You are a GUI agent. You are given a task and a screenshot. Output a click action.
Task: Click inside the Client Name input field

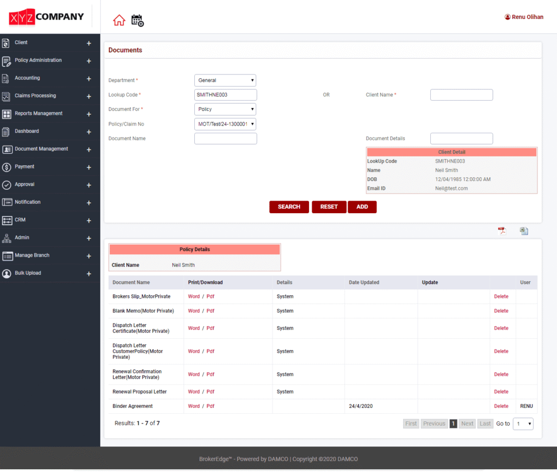[x=461, y=94]
